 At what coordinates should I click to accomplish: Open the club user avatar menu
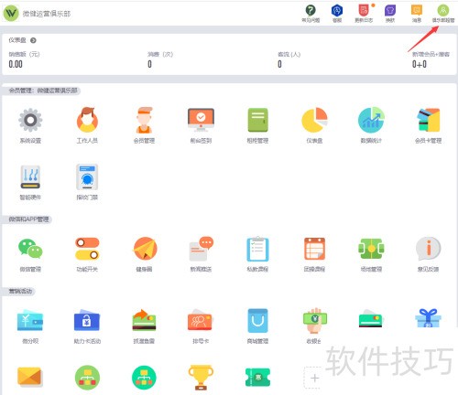(x=443, y=10)
